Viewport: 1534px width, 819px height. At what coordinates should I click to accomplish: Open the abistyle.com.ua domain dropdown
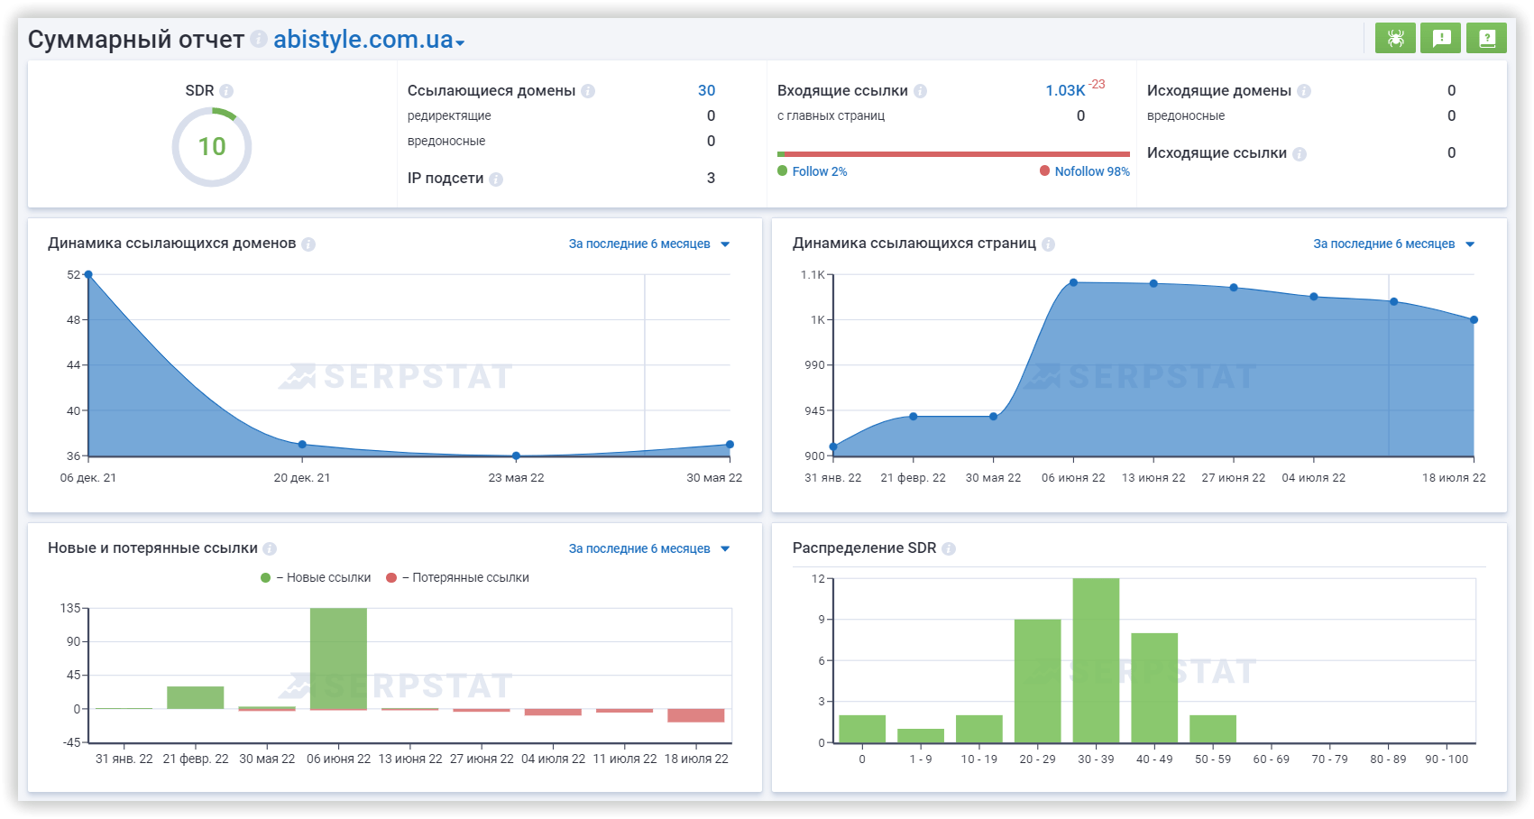coord(369,41)
